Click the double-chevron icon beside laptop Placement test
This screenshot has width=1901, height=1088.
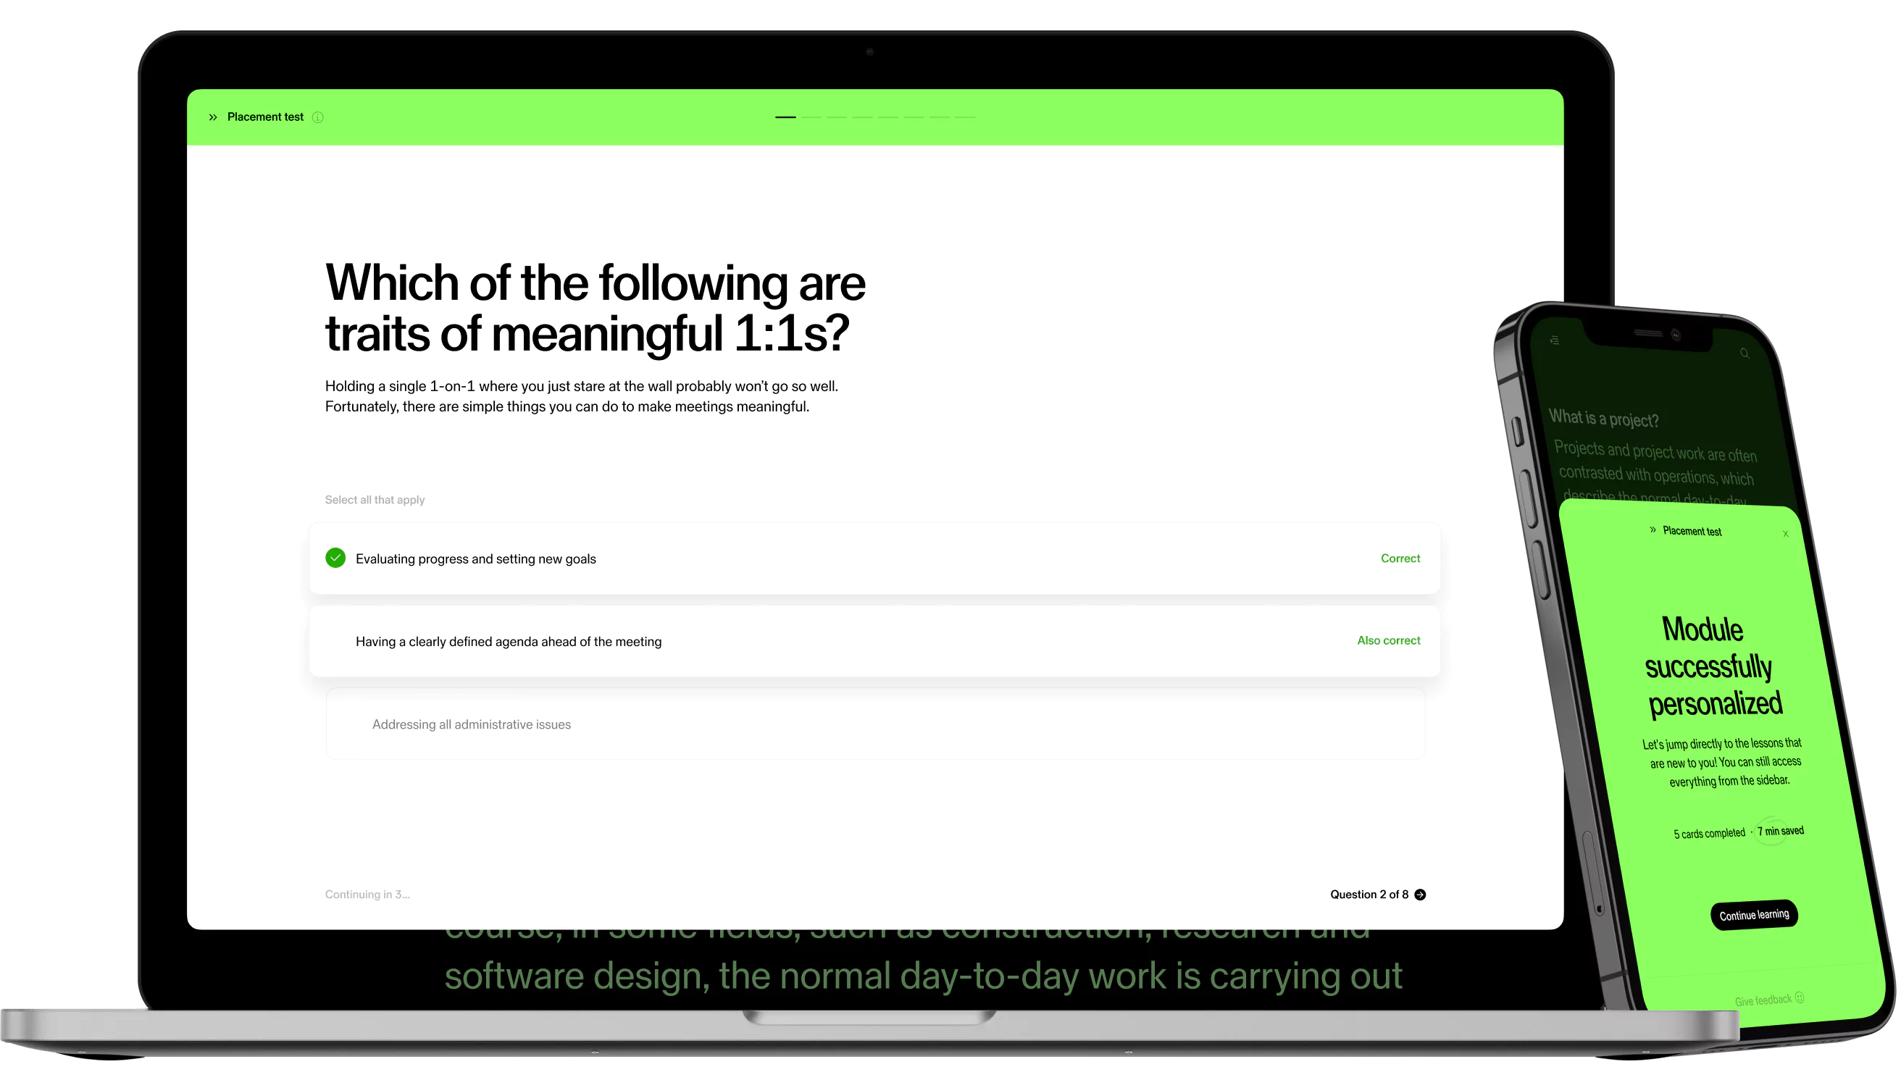tap(213, 117)
